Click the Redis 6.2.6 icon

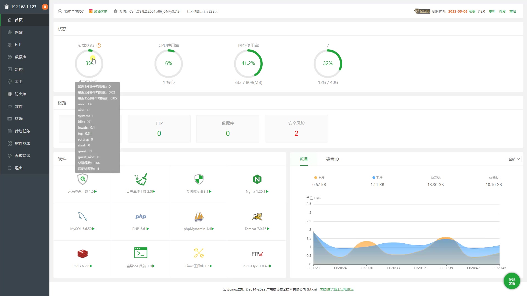tap(82, 254)
